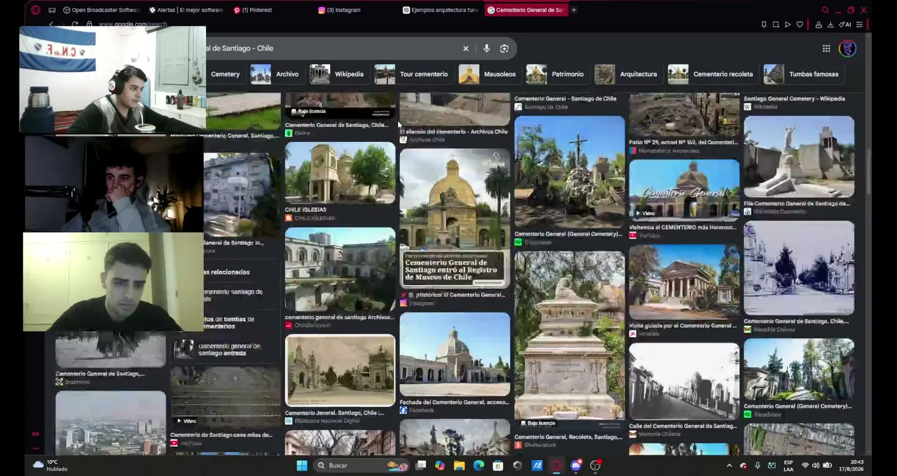Viewport: 897px width, 476px height.
Task: Open a new browser tab
Action: coord(574,10)
